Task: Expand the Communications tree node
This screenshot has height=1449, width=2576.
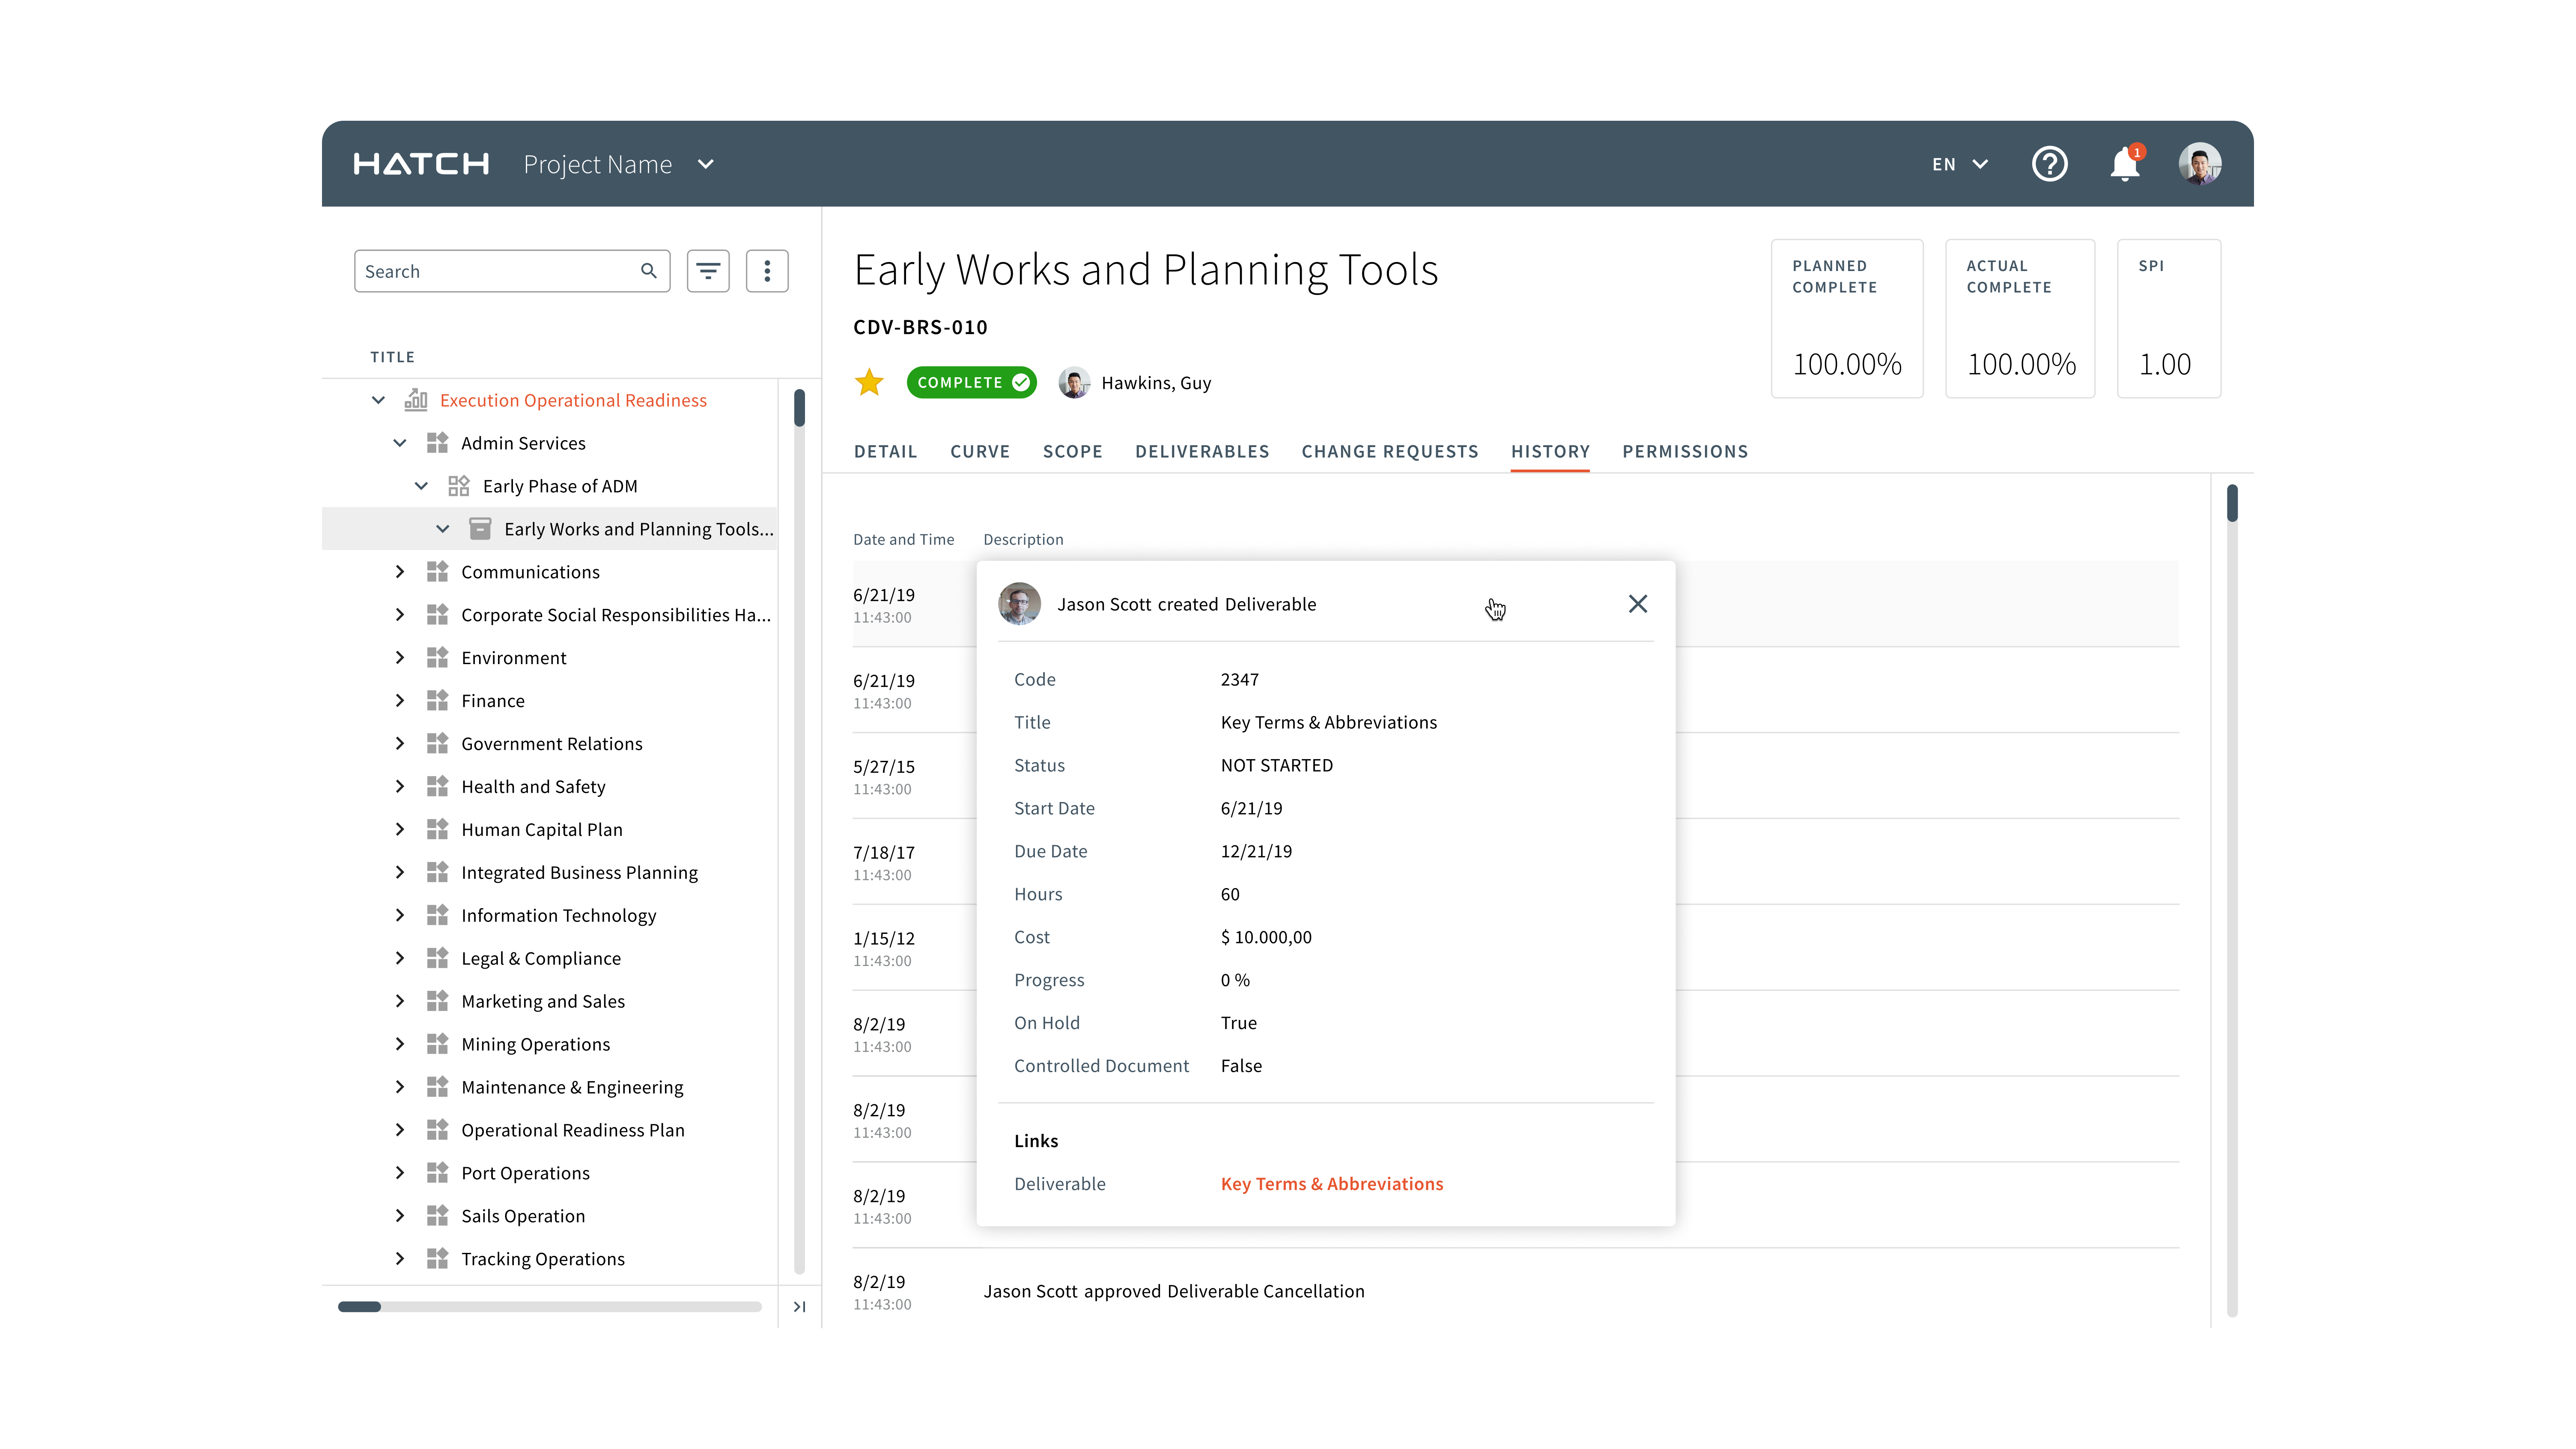Action: 400,572
